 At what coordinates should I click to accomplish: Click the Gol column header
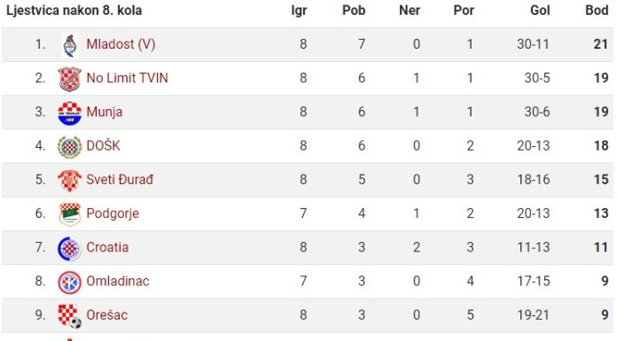540,11
